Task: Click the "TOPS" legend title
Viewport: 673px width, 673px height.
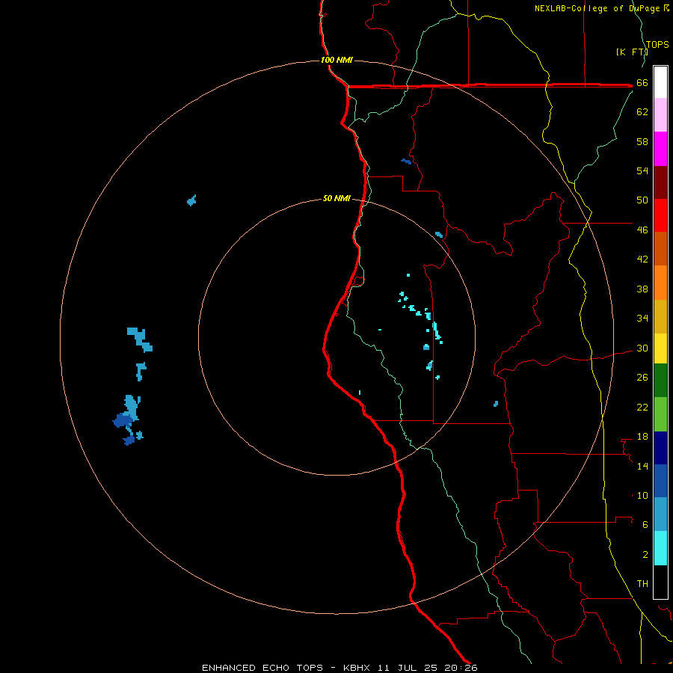Action: [657, 44]
